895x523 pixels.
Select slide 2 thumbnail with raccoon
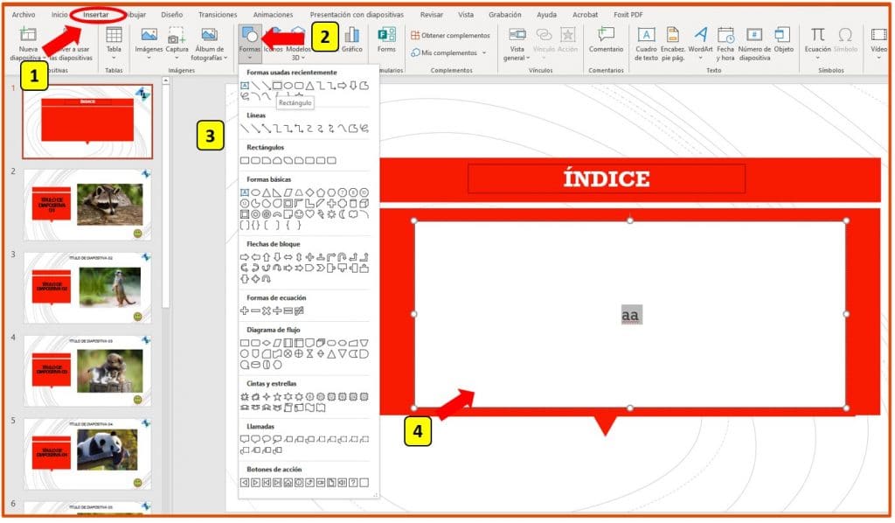click(87, 205)
